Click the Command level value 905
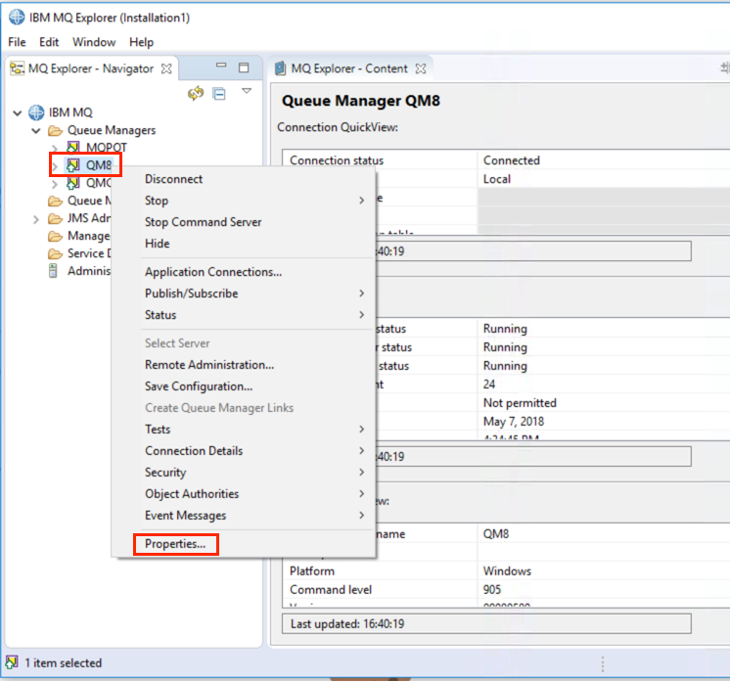Viewport: 730px width, 681px height. (x=491, y=590)
